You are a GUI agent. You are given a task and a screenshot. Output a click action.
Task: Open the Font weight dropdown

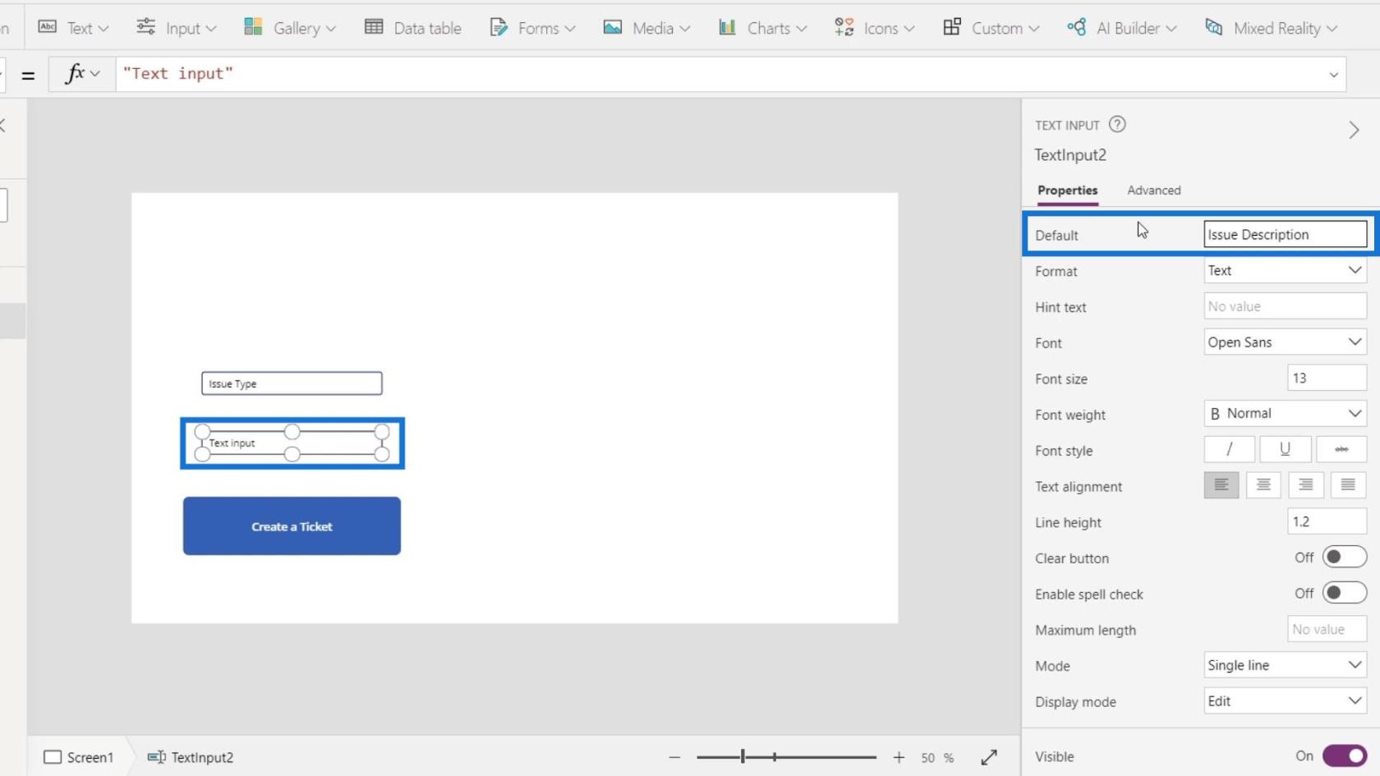[x=1285, y=414]
